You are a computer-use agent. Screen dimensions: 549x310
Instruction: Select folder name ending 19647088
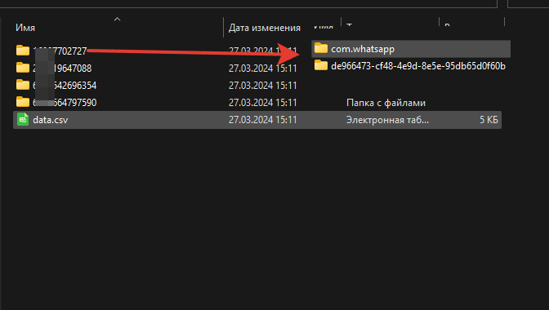(62, 69)
